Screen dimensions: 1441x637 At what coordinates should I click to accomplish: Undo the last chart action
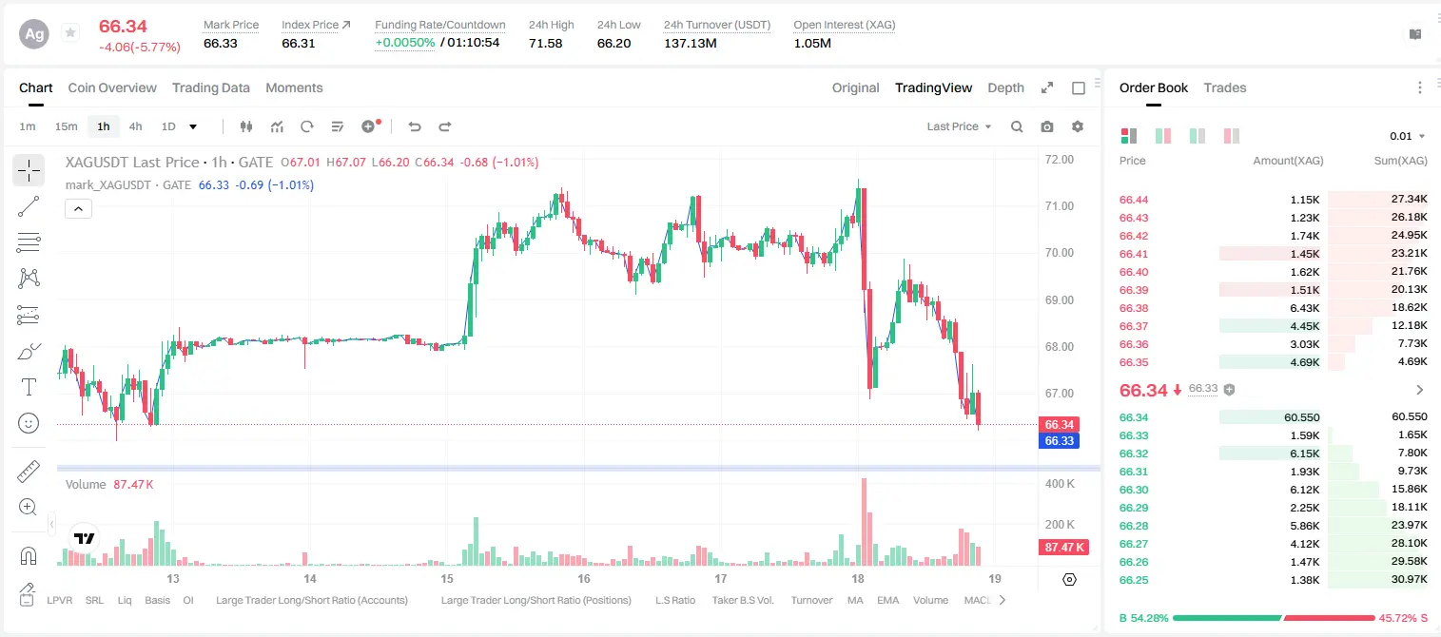(x=414, y=126)
